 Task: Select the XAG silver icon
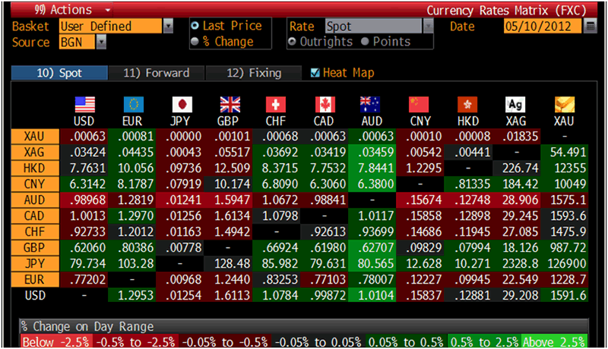point(516,105)
